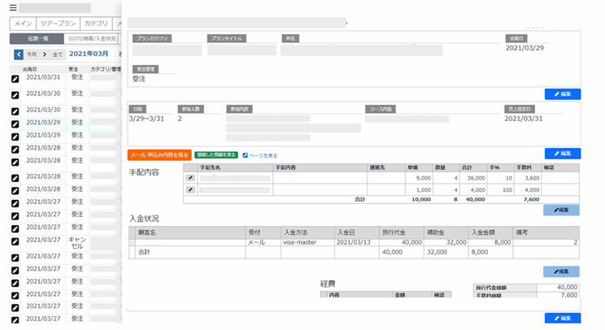
Task: Click 編集 button below 手配内容 table
Action: click(562, 210)
